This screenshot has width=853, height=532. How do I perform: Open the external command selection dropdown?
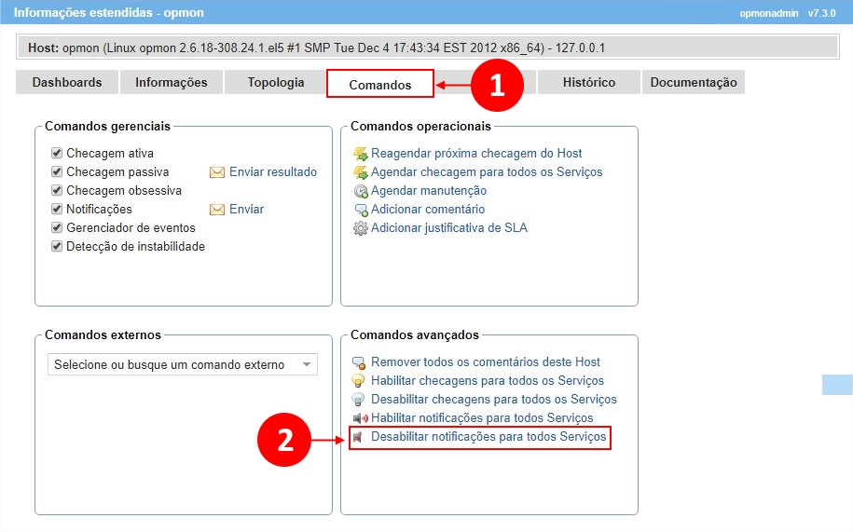point(183,364)
